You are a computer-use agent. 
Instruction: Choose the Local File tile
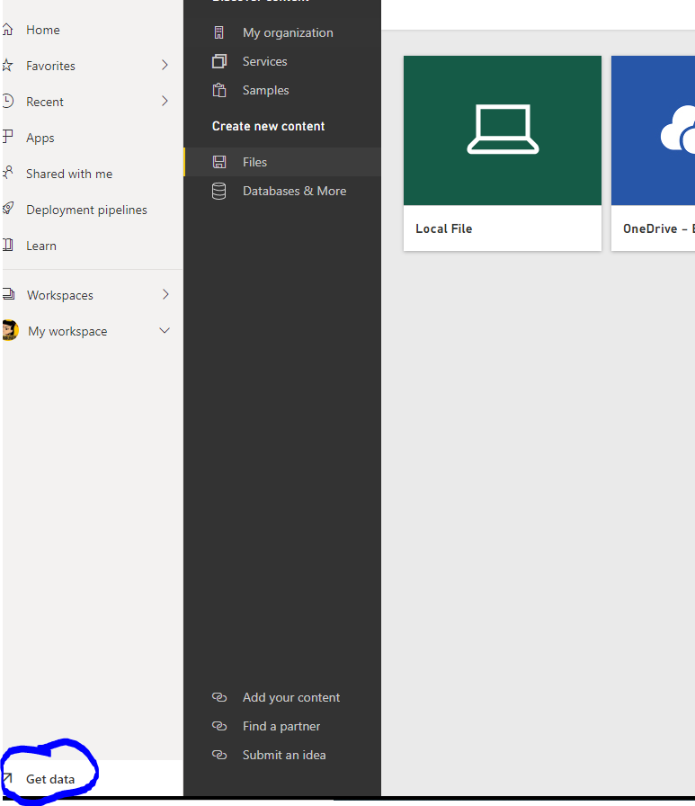tap(503, 153)
